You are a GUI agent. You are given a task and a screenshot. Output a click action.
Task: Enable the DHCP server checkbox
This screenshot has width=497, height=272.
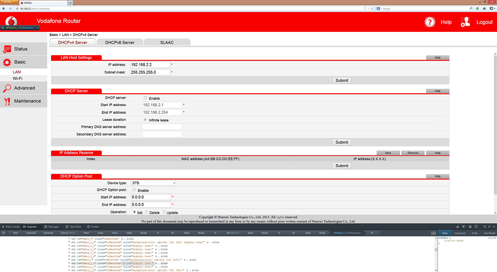pyautogui.click(x=145, y=98)
